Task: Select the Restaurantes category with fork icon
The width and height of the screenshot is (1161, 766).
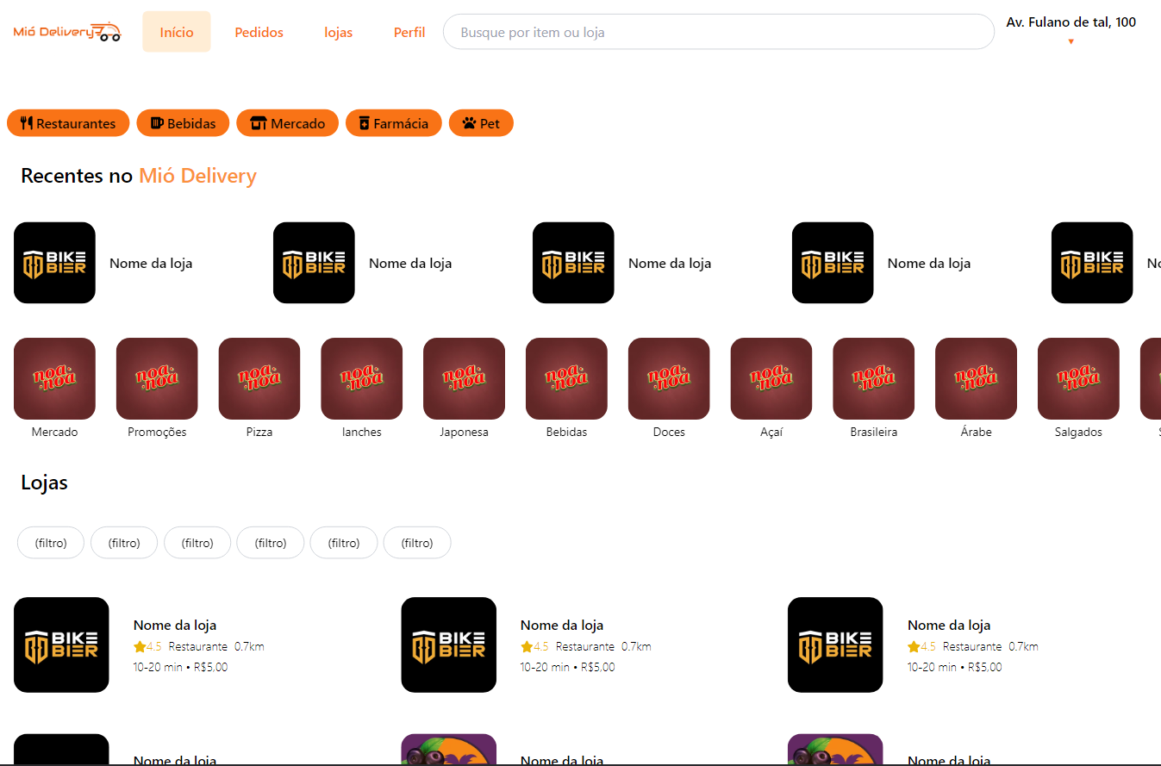Action: [68, 123]
